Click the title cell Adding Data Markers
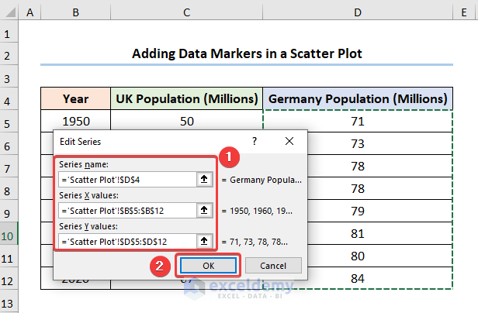Image resolution: width=478 pixels, height=313 pixels. (247, 54)
